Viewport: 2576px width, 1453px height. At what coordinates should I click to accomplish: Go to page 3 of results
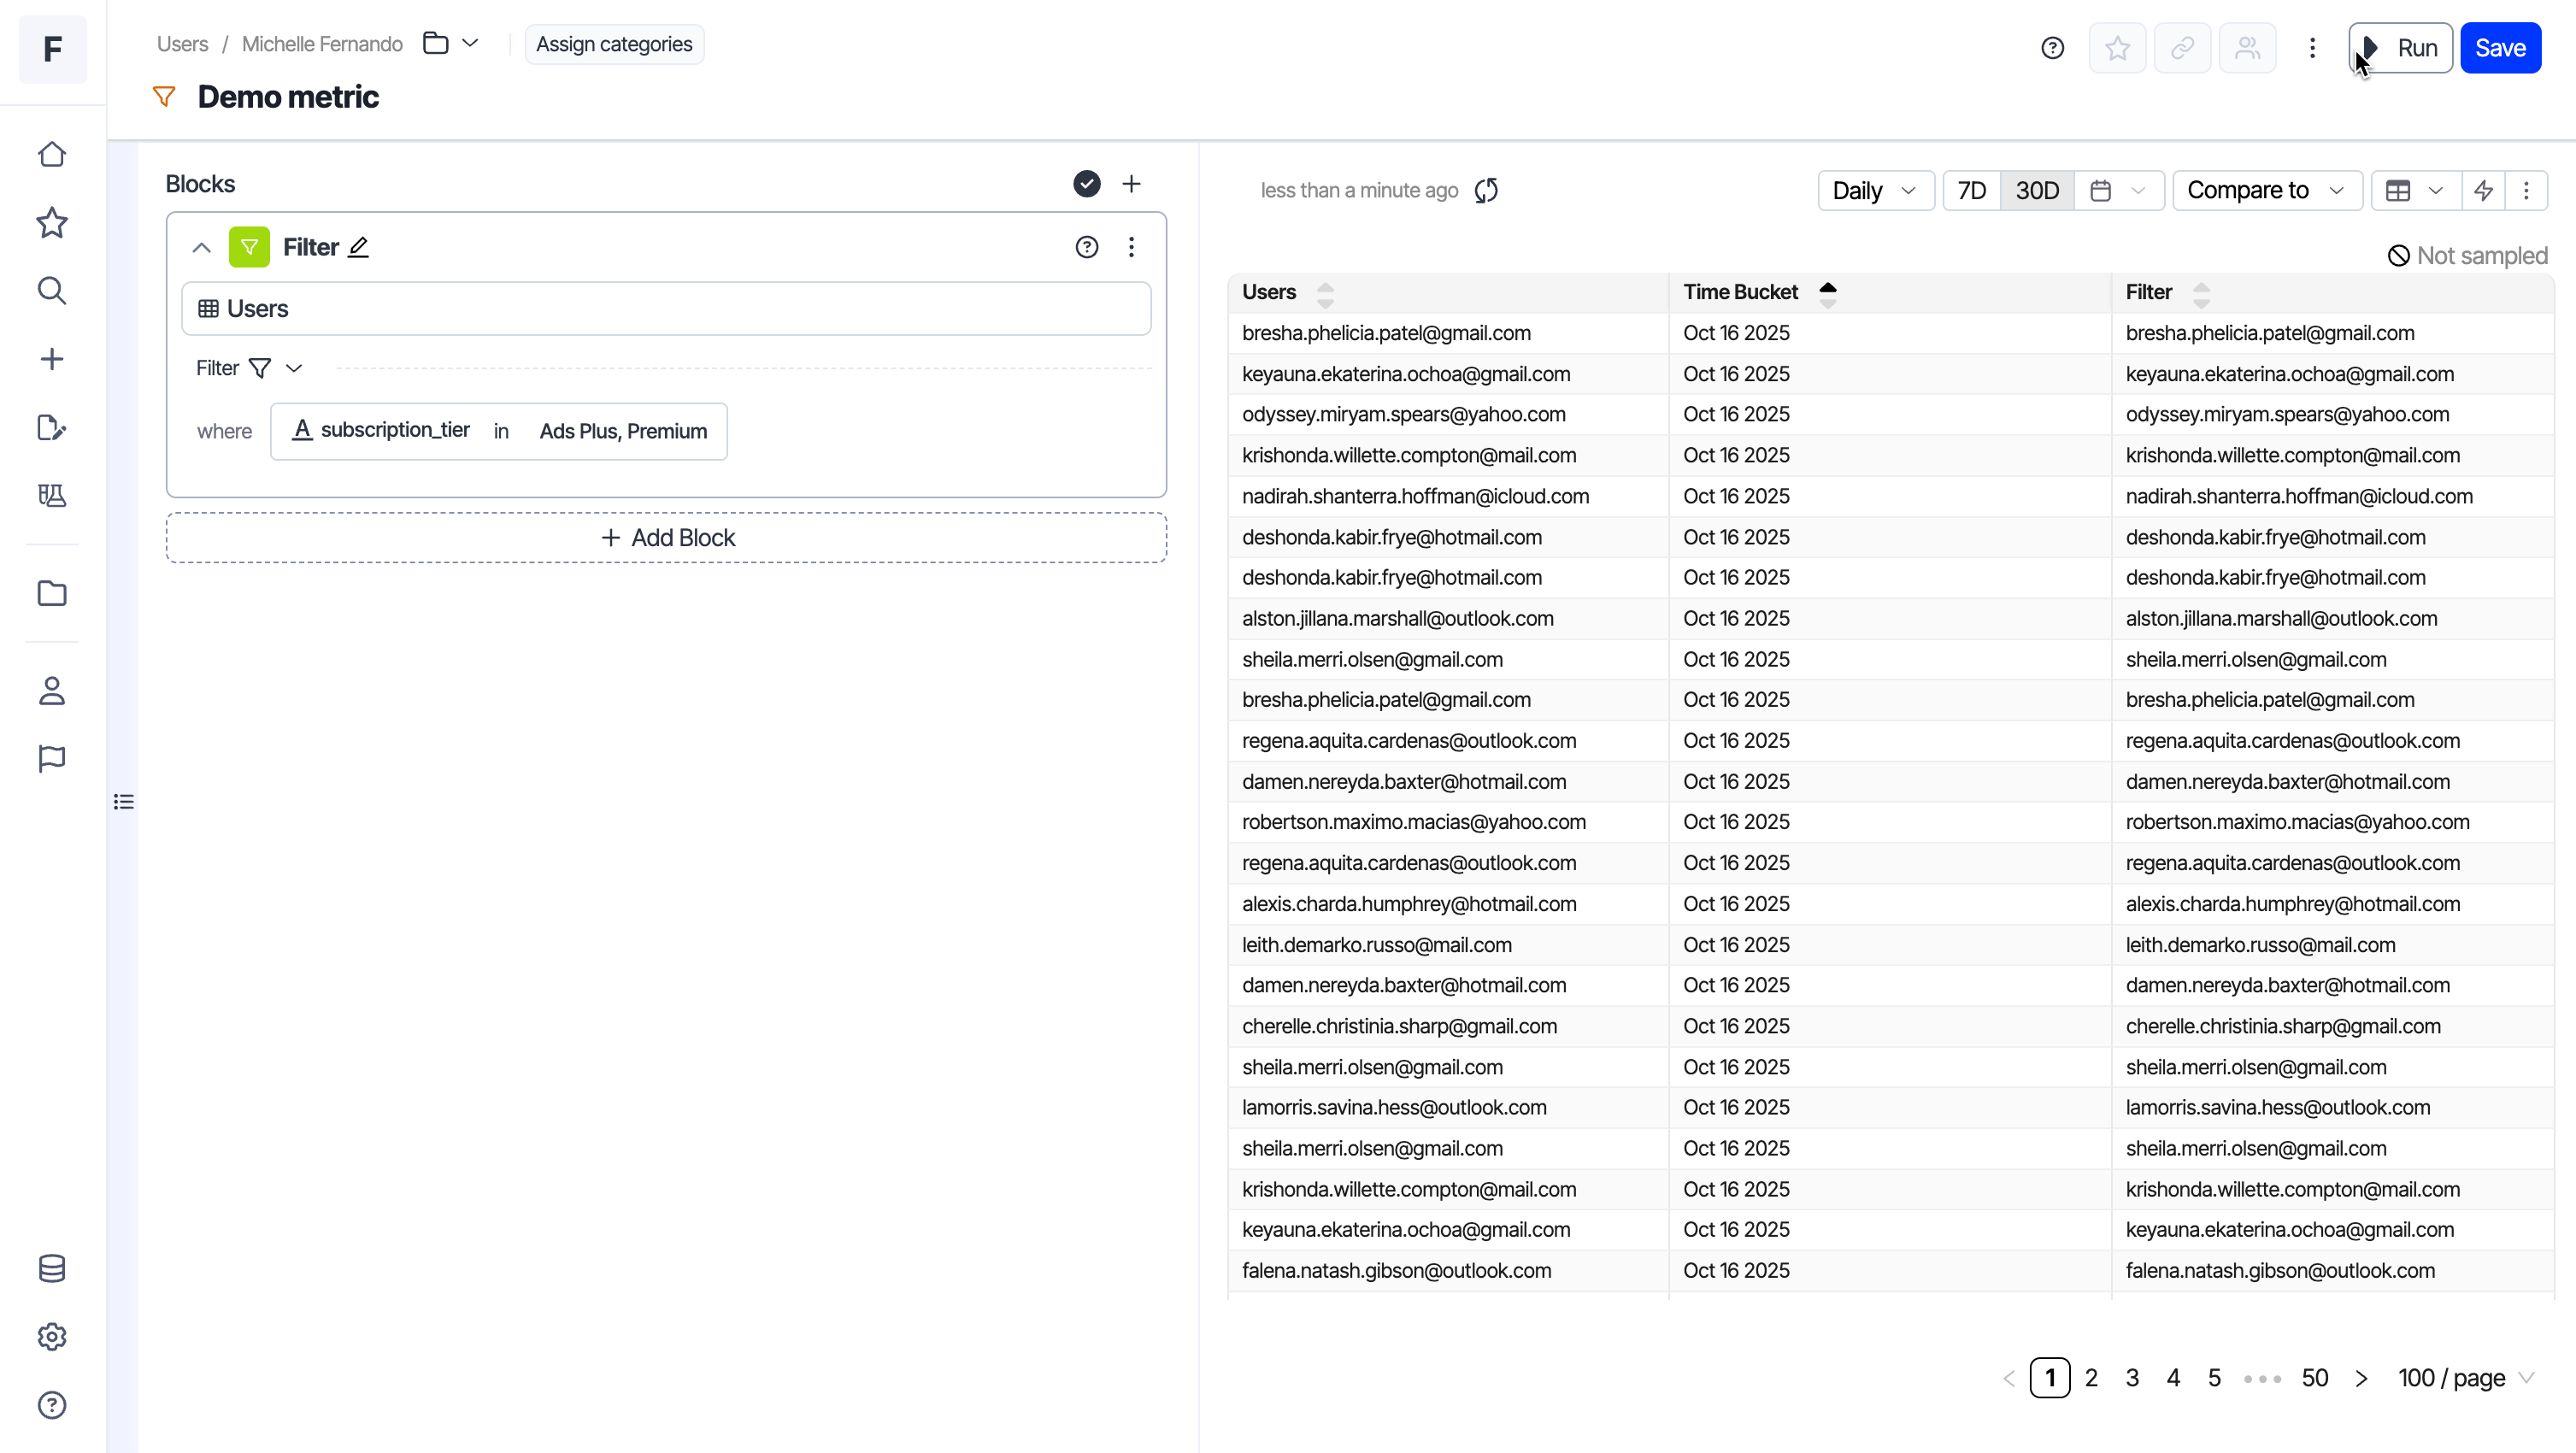point(2132,1378)
